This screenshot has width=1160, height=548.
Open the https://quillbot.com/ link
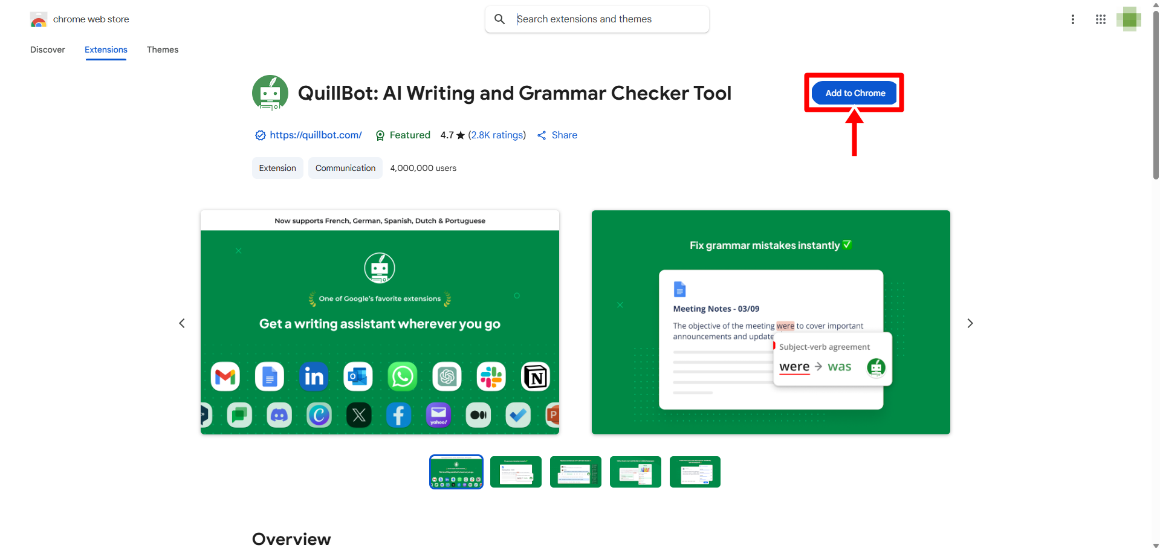pos(316,135)
